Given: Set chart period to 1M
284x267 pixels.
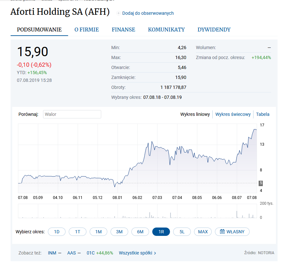Looking at the screenshot, I should [x=98, y=232].
